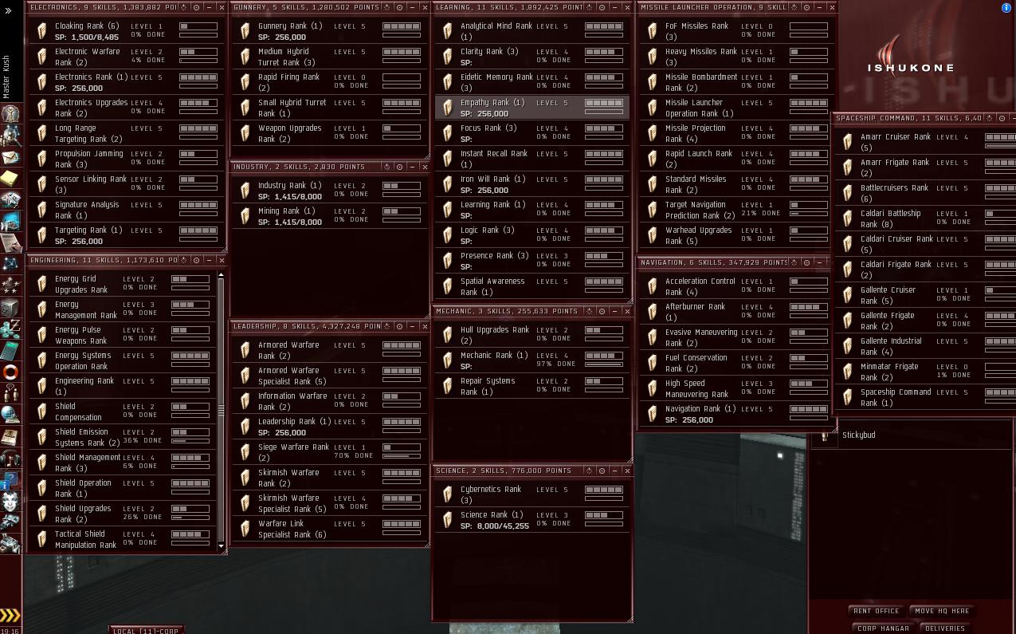Viewport: 1016px width, 634px height.
Task: Click the skillbook icon beside Cybernetics
Action: click(448, 494)
